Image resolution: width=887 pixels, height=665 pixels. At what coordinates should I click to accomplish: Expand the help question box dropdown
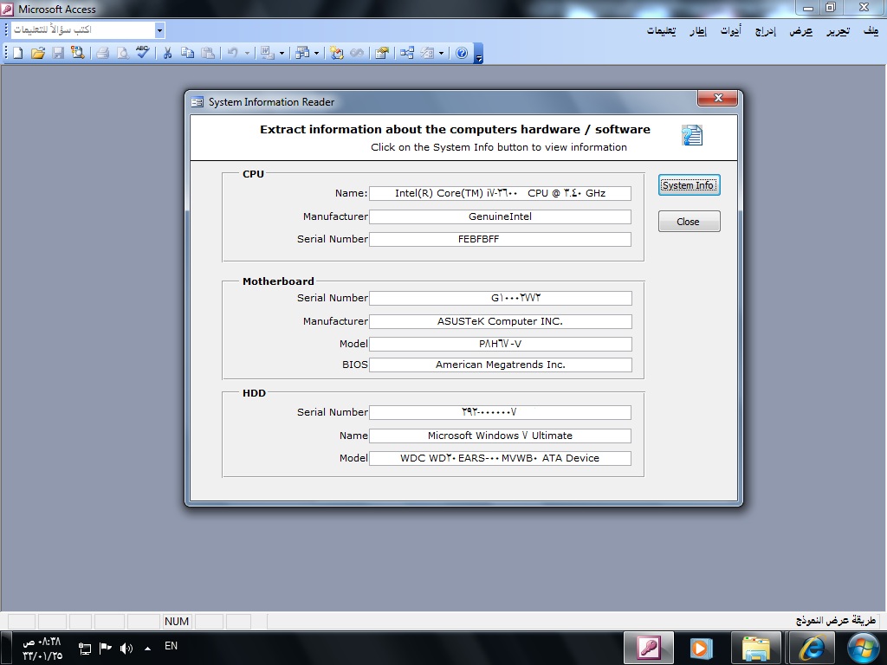tap(159, 30)
